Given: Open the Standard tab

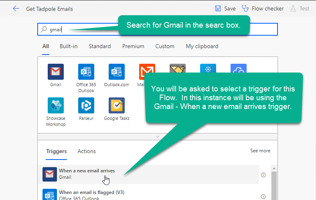Looking at the screenshot, I should coord(100,46).
